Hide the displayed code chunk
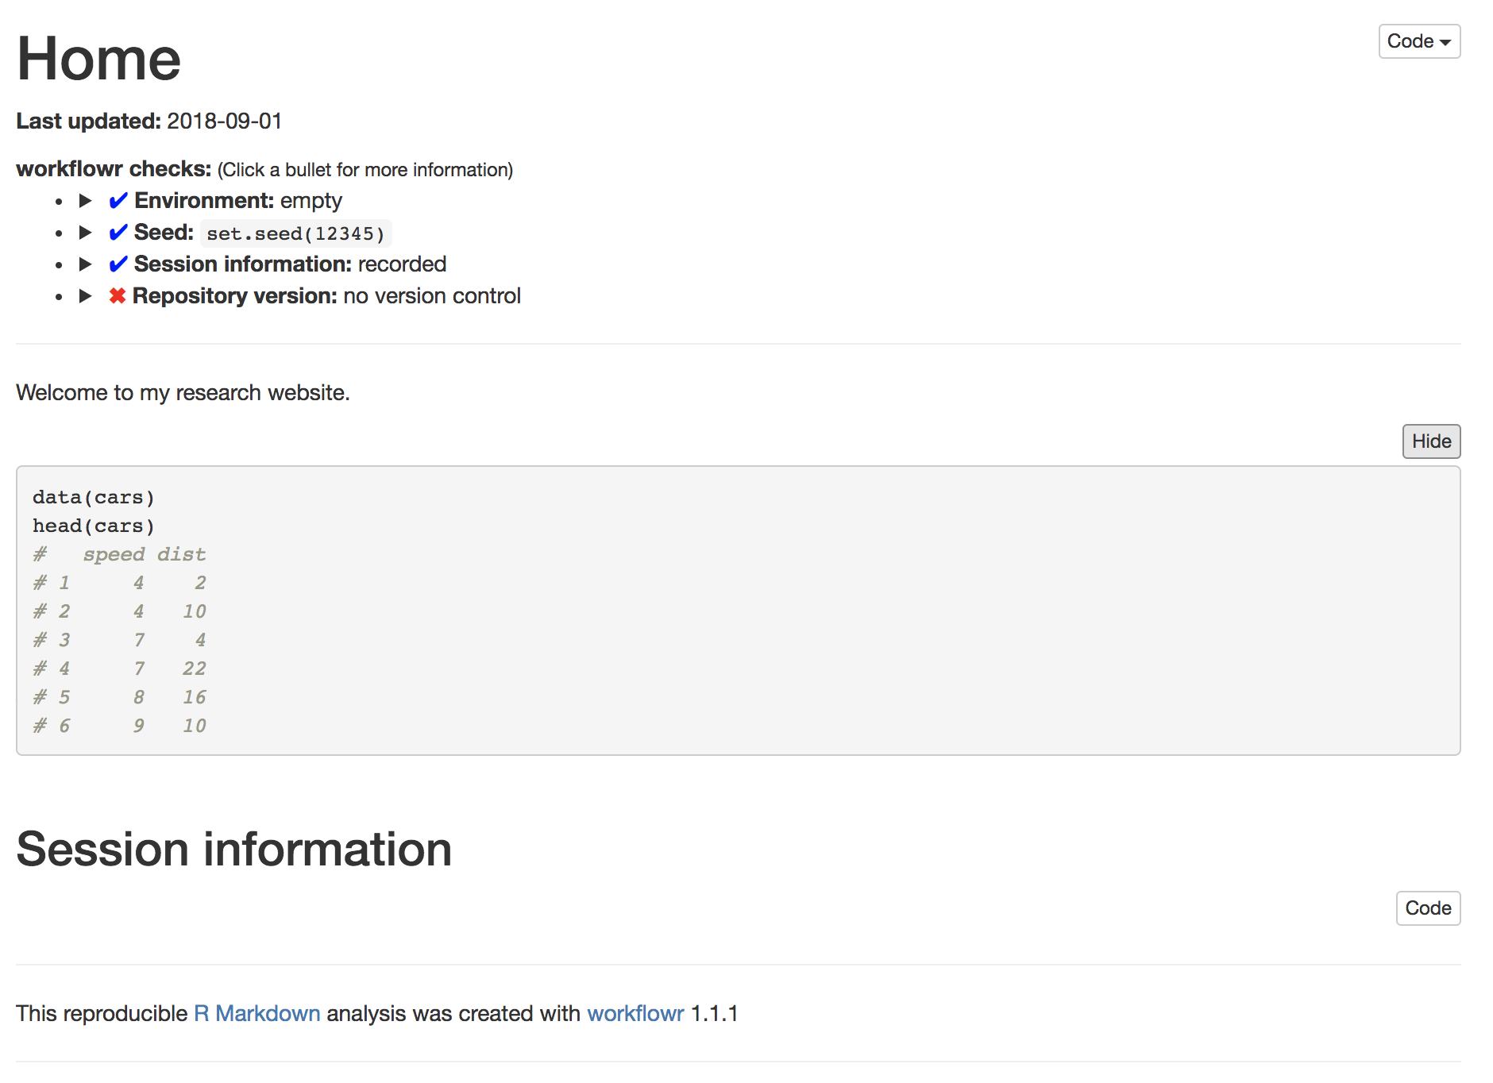This screenshot has height=1083, width=1493. point(1430,441)
